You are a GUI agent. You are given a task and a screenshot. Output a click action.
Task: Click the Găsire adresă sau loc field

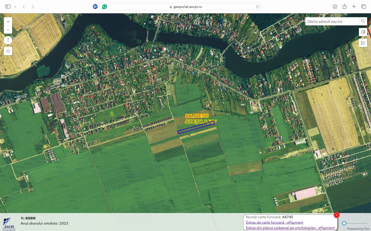coord(332,22)
